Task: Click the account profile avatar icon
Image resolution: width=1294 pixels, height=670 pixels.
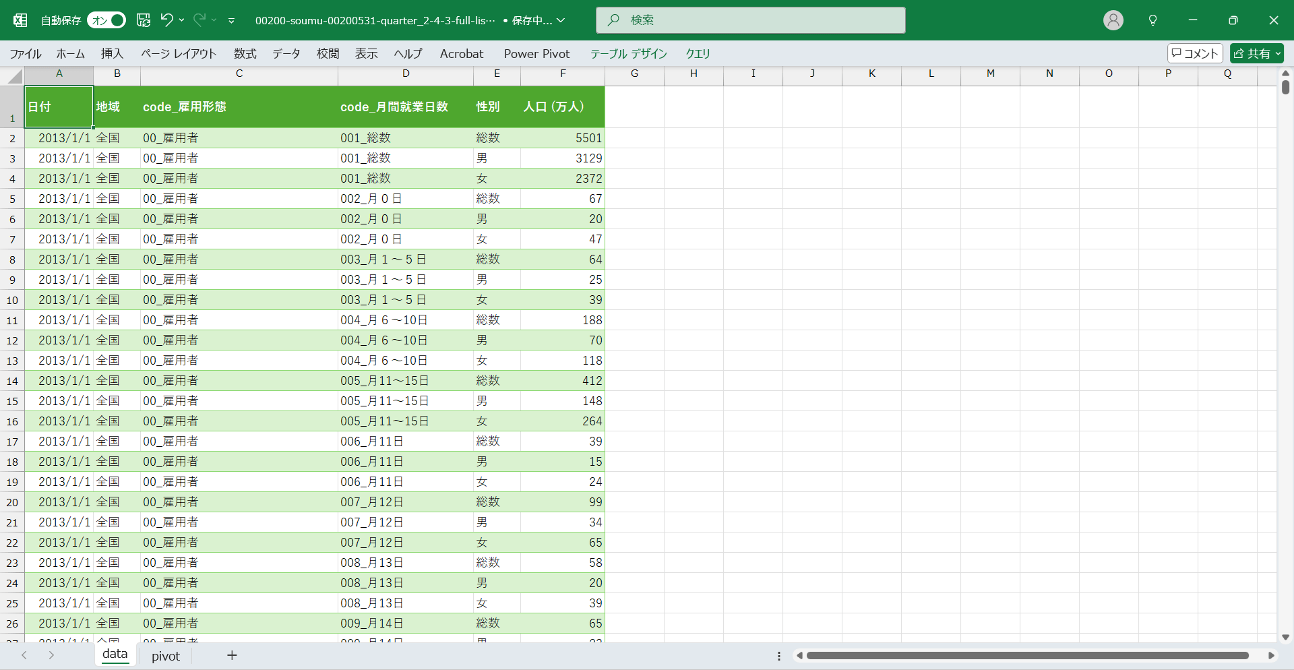Action: (x=1113, y=20)
